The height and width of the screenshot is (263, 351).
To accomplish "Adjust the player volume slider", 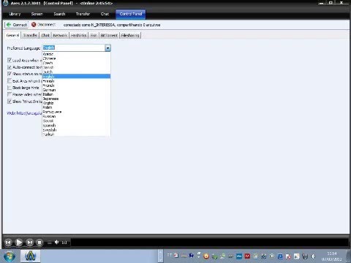I will 50,243.
